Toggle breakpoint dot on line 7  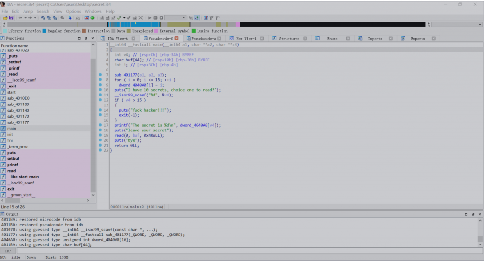coord(100,75)
